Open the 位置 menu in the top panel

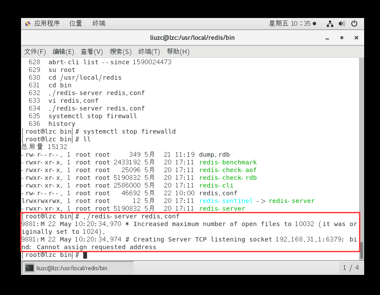point(76,24)
